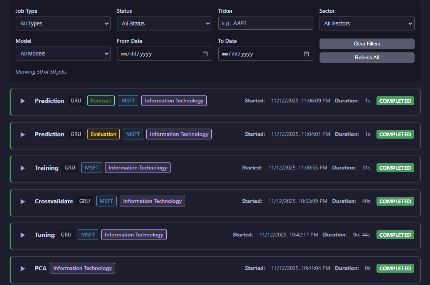The height and width of the screenshot is (285, 430).
Task: Click COMPLETED badge on Evaluation row
Action: (x=395, y=134)
